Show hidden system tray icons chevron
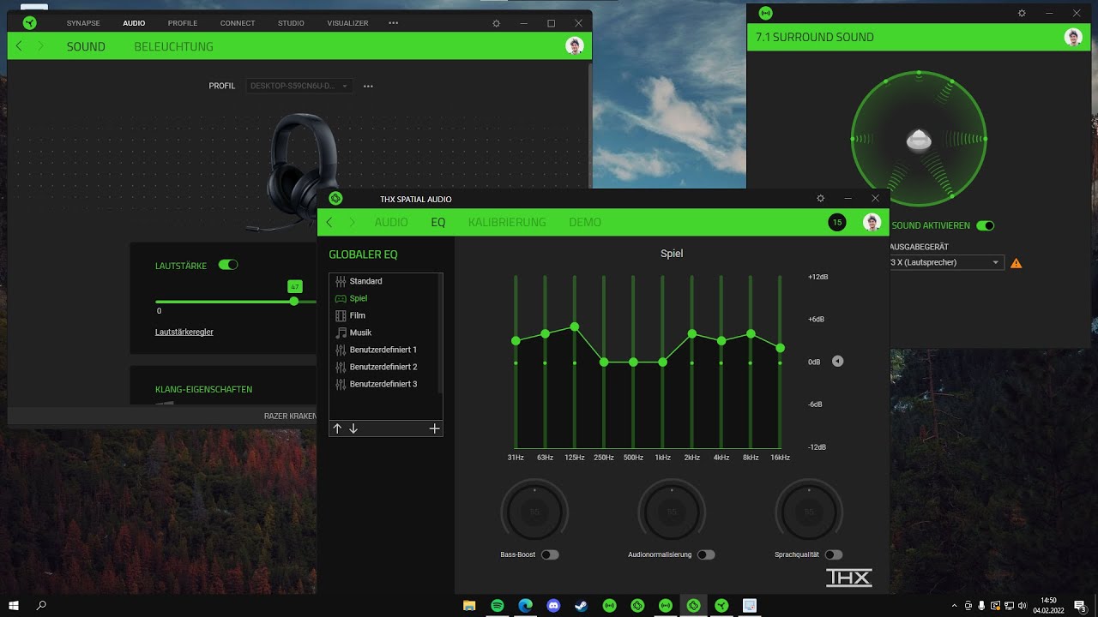Screen dimensions: 1098x617 pos(955,606)
